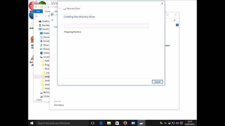Select This PC in the navigation pane
Image resolution: width=225 pixels, height=126 pixels.
coord(44,29)
